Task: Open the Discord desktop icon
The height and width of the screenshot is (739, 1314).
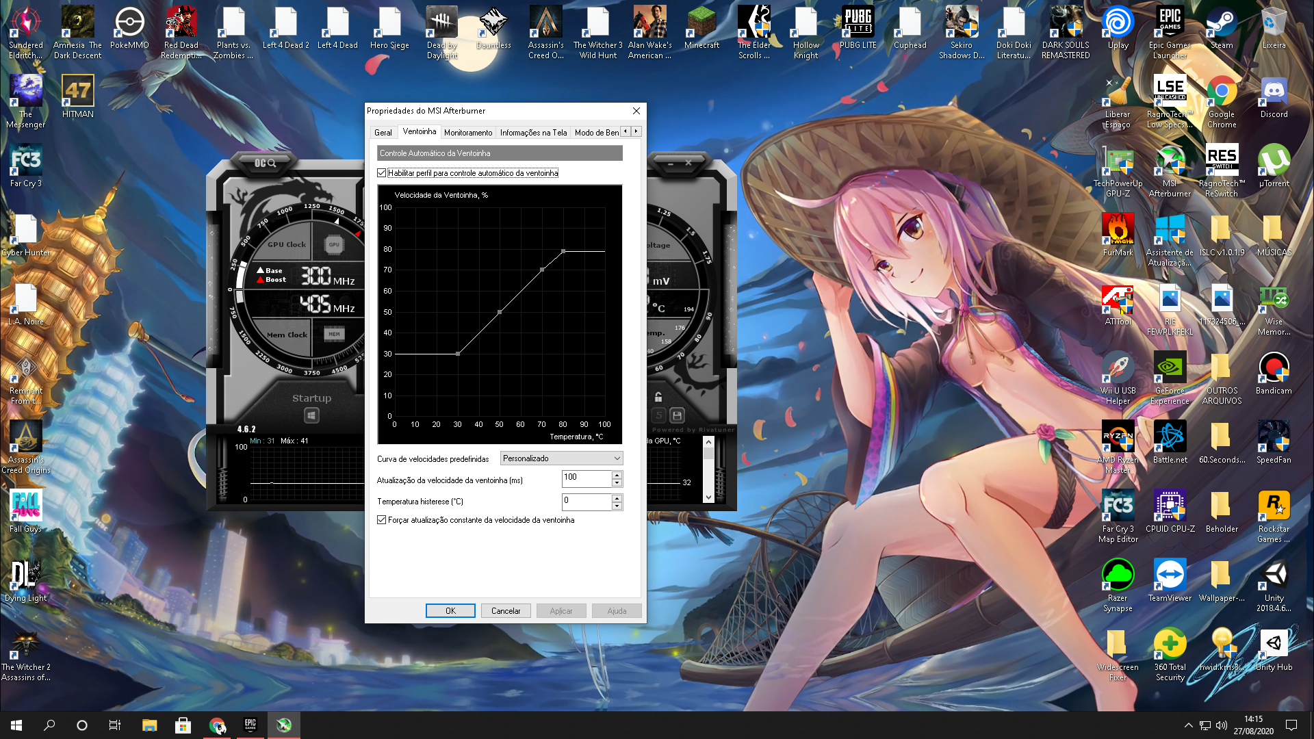Action: [x=1274, y=98]
